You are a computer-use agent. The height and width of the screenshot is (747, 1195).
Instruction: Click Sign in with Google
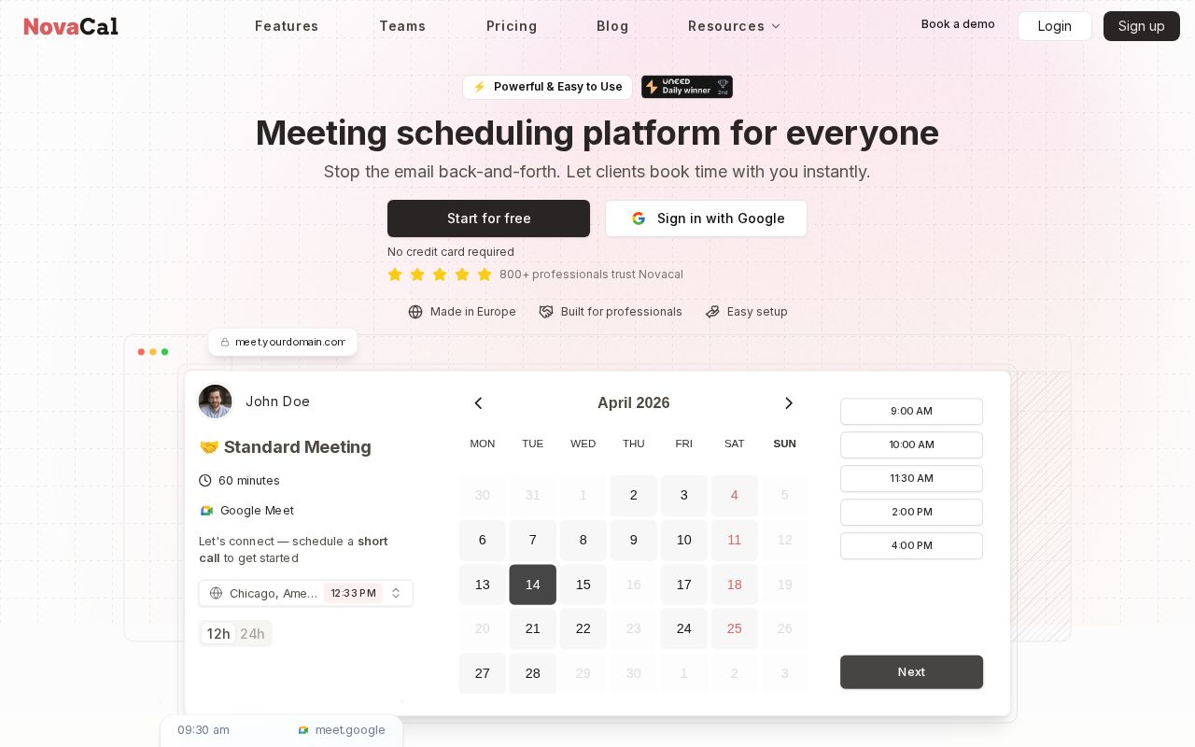[706, 218]
